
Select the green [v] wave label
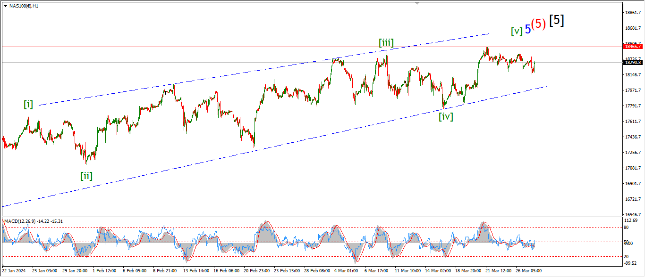[517, 31]
